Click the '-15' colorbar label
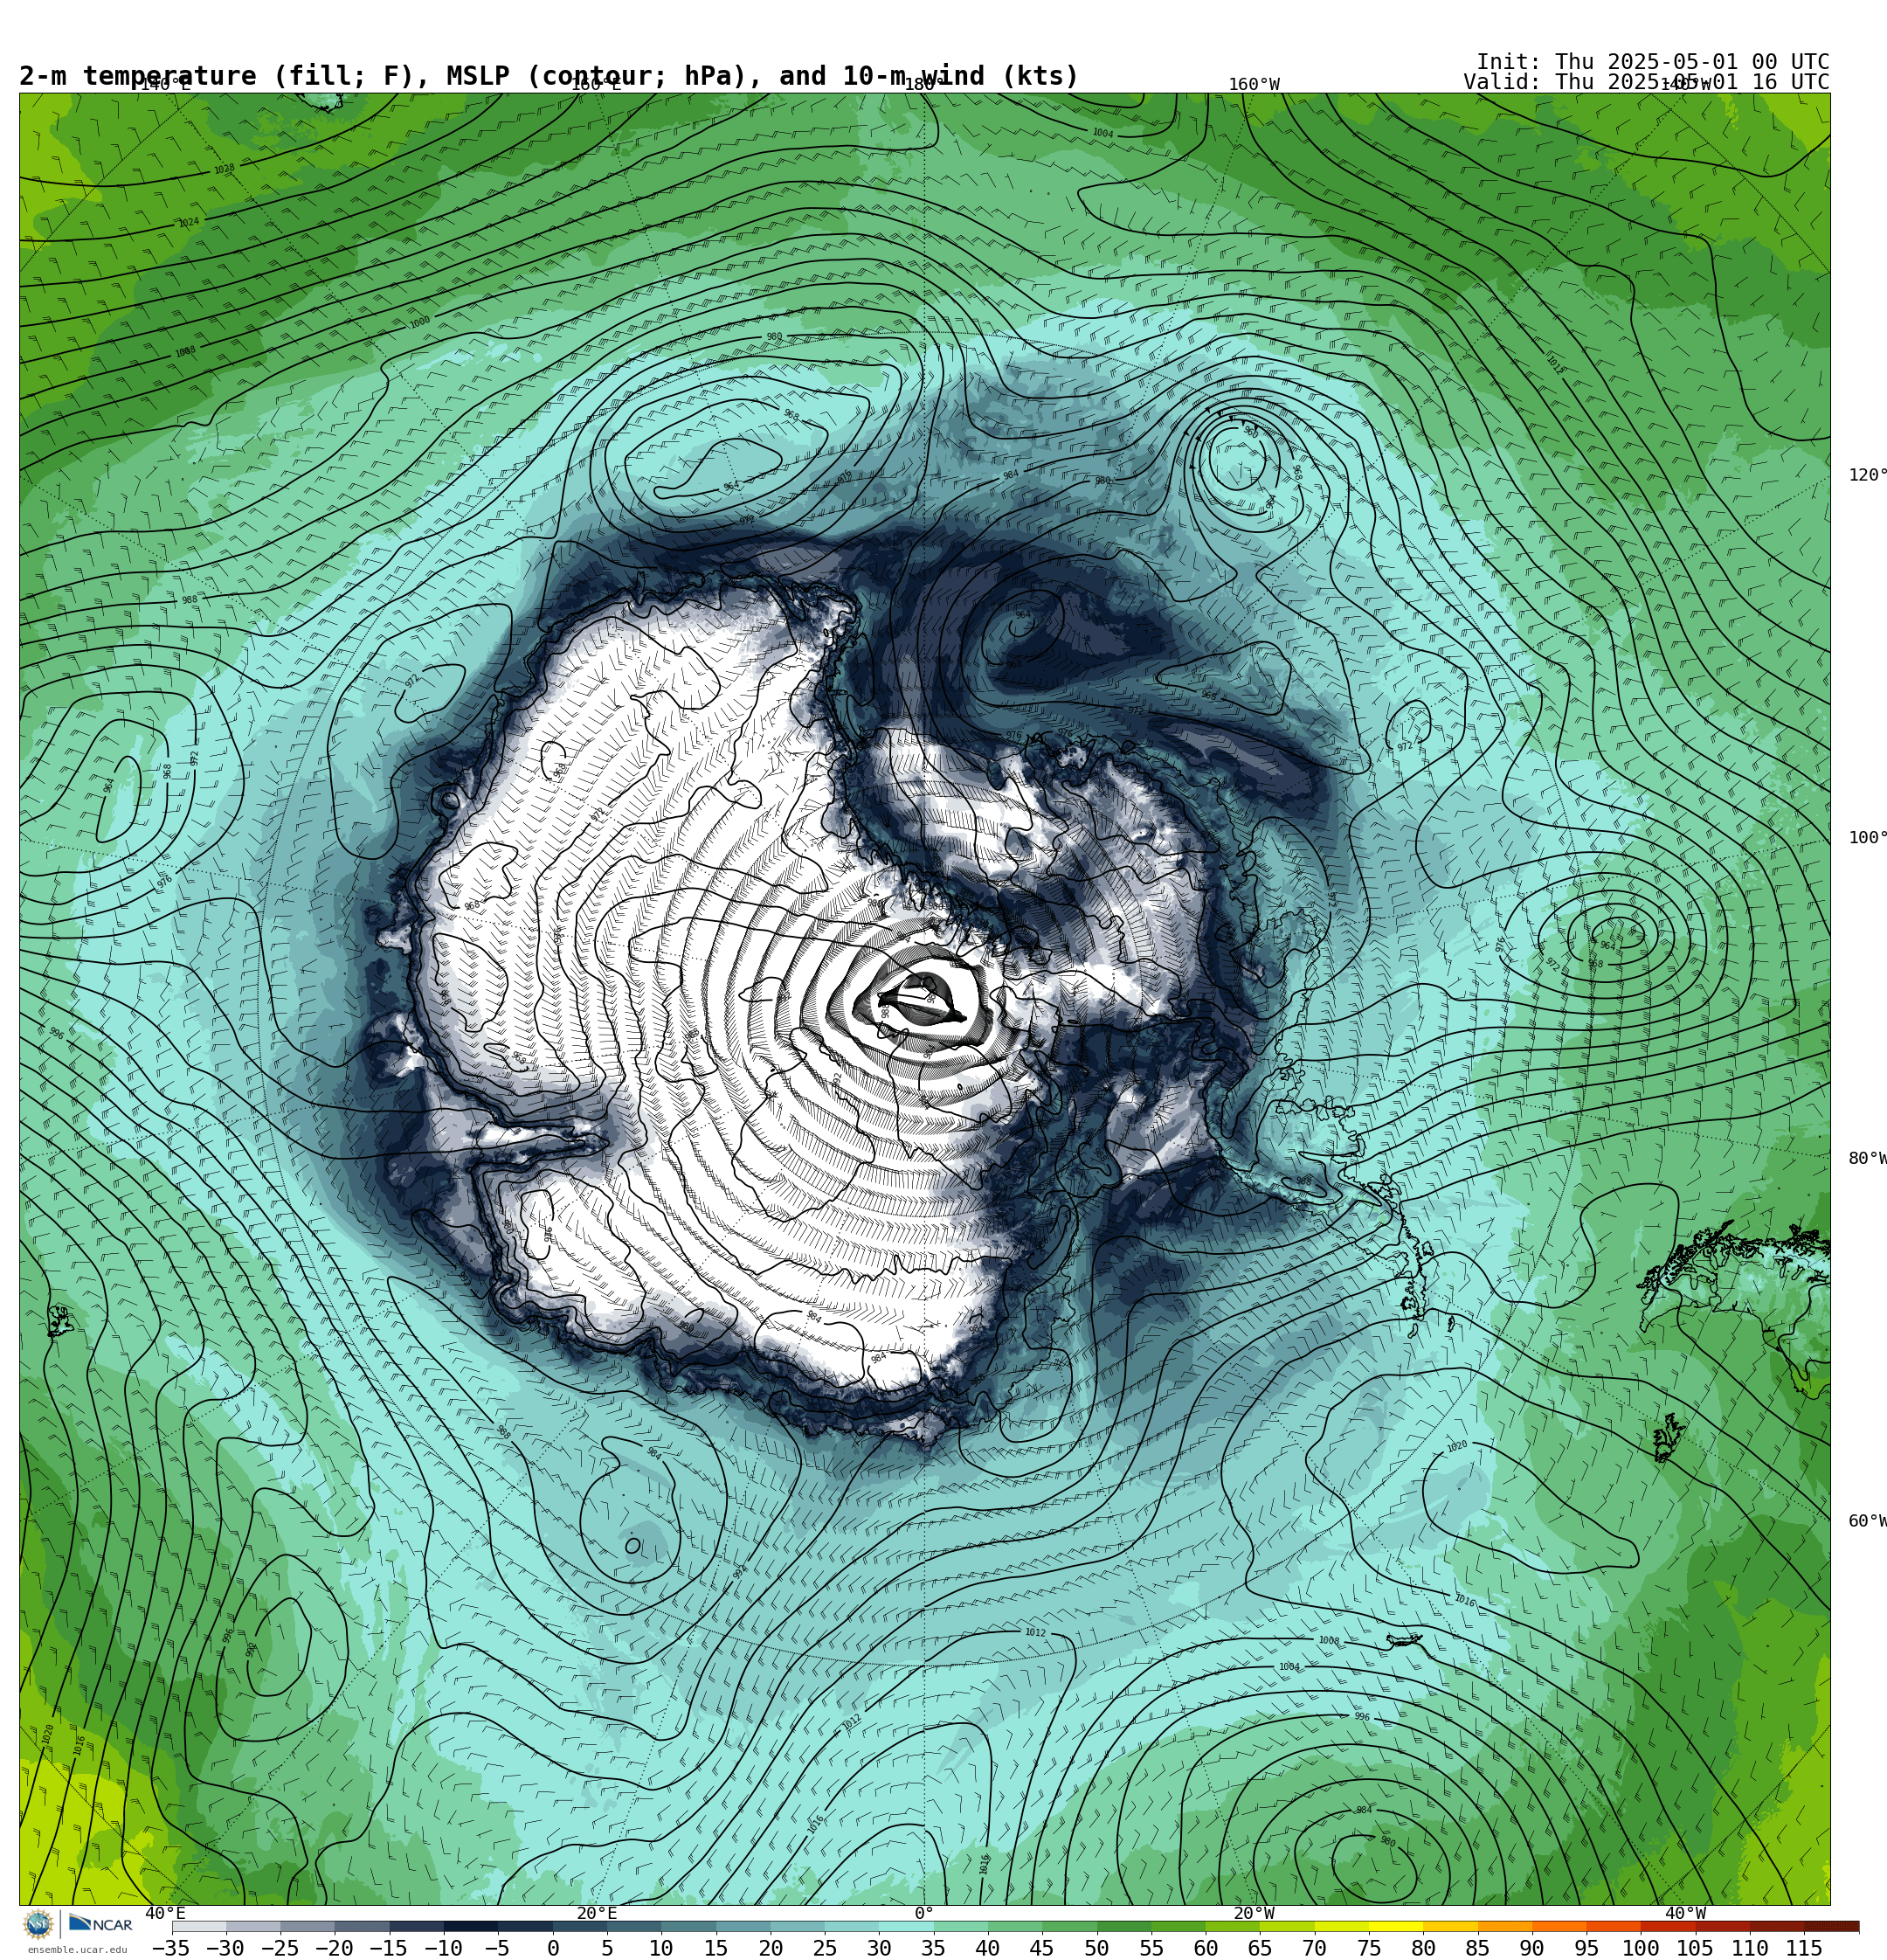Viewport: 1887px width, 1960px height. coord(388,1948)
